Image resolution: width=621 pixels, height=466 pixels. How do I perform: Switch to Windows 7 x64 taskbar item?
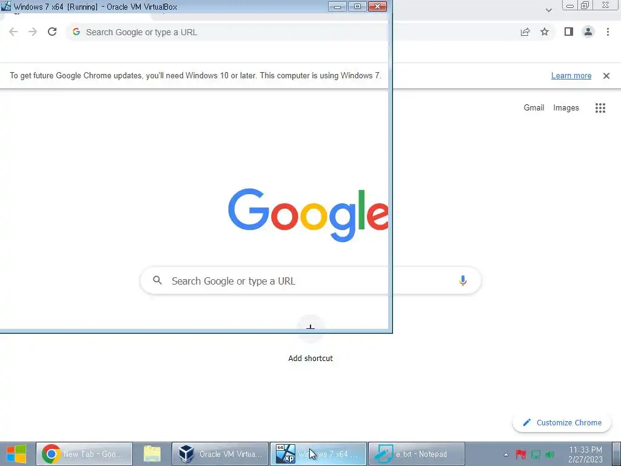[318, 454]
